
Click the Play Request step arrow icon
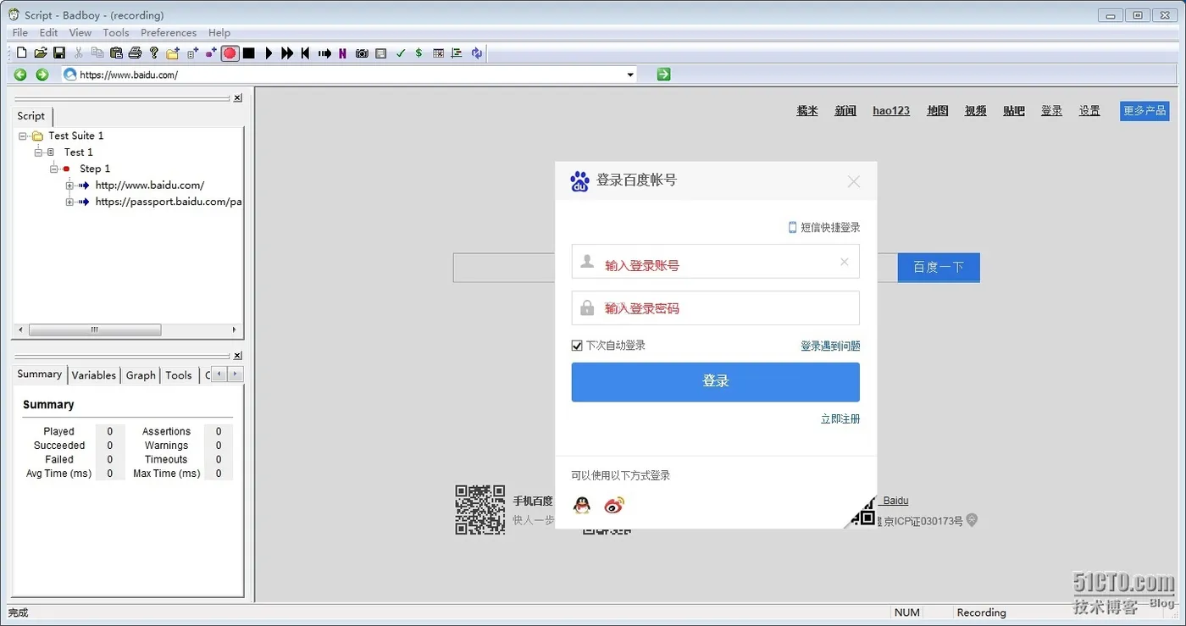pos(324,53)
